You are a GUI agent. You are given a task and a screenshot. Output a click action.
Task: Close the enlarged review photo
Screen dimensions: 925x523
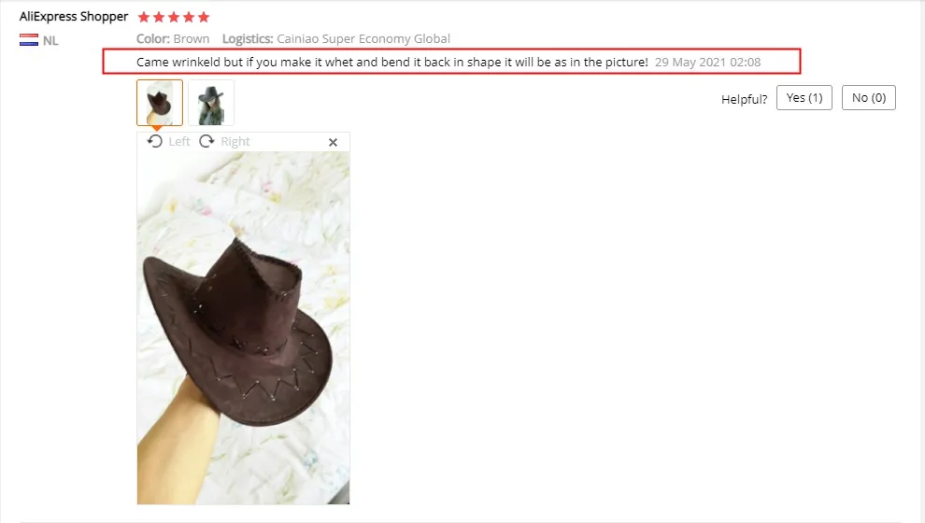[333, 142]
